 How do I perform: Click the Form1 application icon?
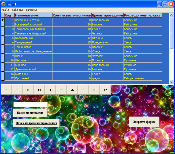coord(3,4)
